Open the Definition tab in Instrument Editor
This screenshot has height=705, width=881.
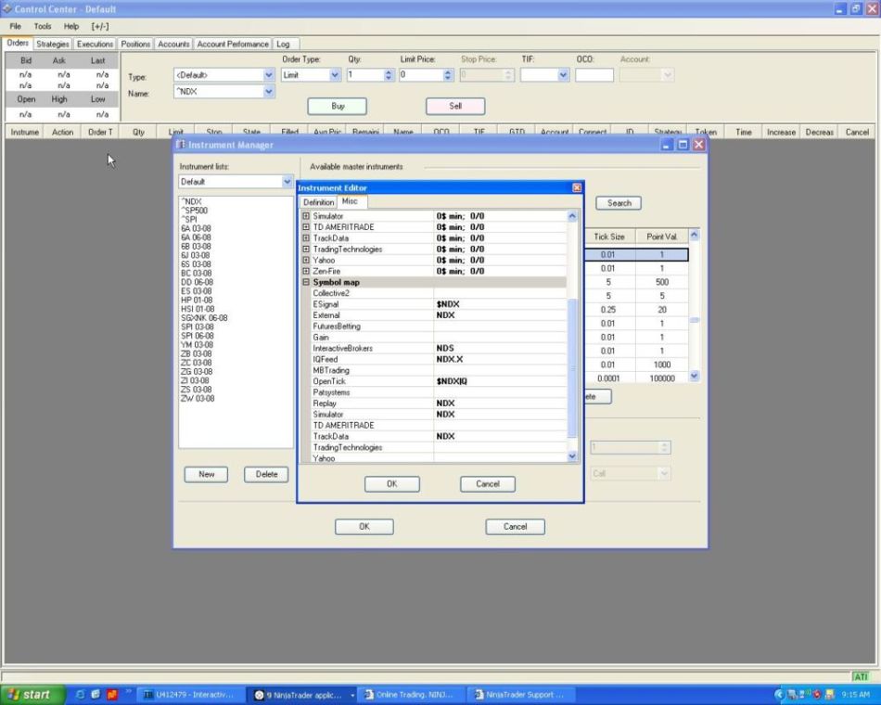tap(318, 202)
